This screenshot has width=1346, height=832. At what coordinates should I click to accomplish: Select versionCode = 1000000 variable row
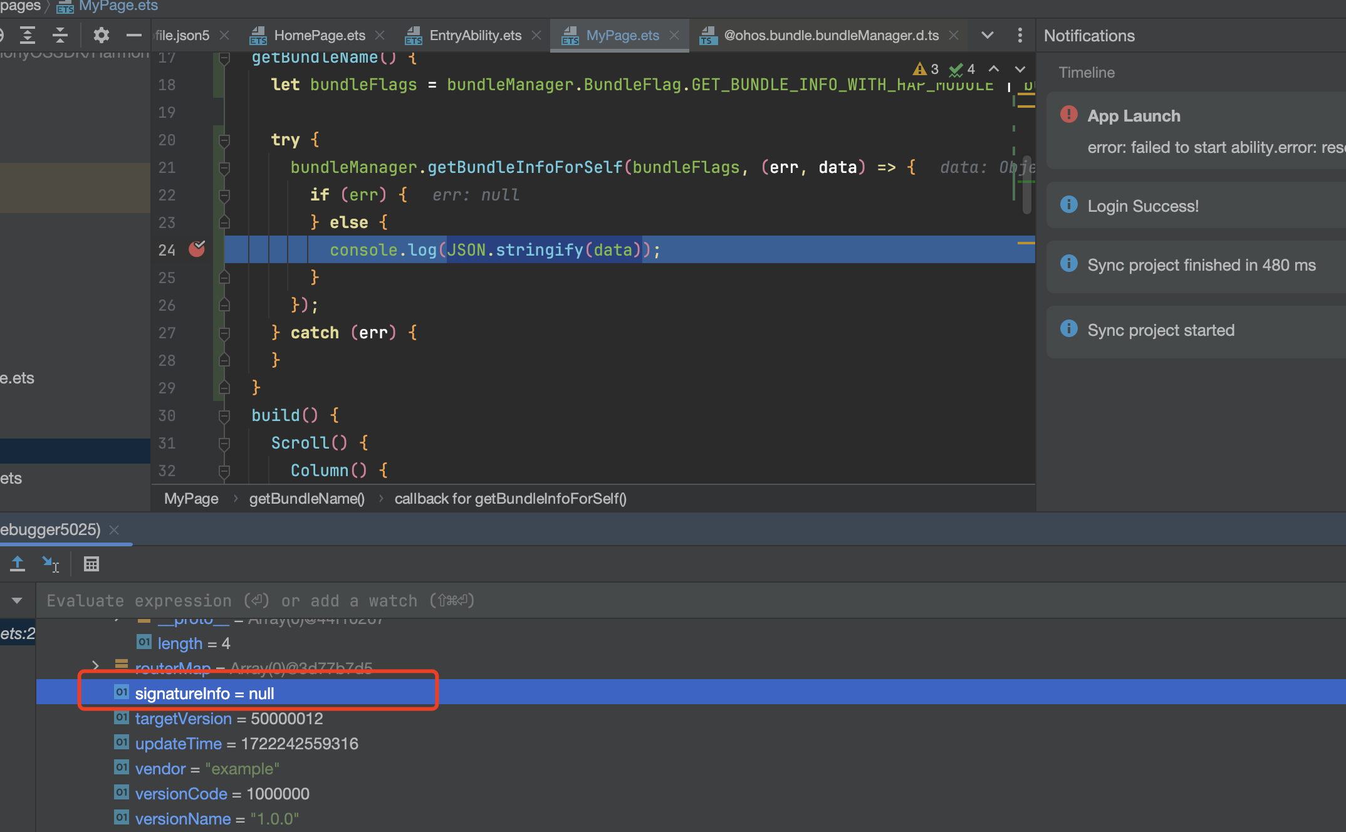[x=691, y=793]
